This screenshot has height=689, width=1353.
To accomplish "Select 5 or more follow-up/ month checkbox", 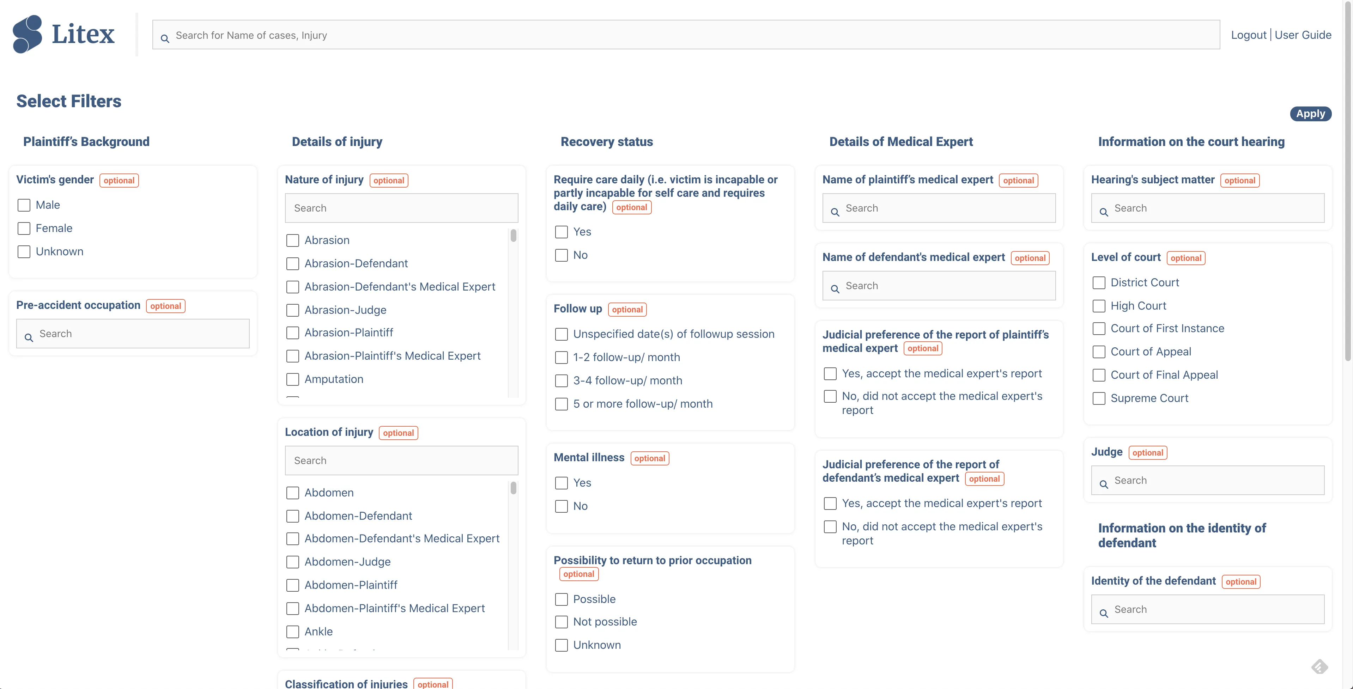I will point(562,403).
